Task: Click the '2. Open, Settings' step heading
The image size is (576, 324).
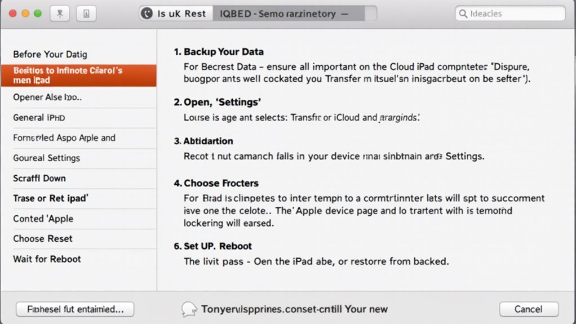Action: coord(218,102)
